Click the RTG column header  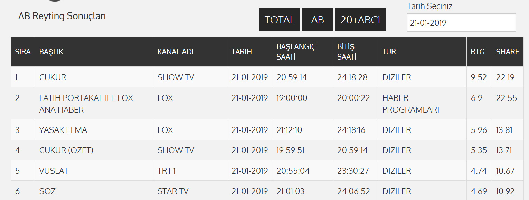pyautogui.click(x=478, y=52)
